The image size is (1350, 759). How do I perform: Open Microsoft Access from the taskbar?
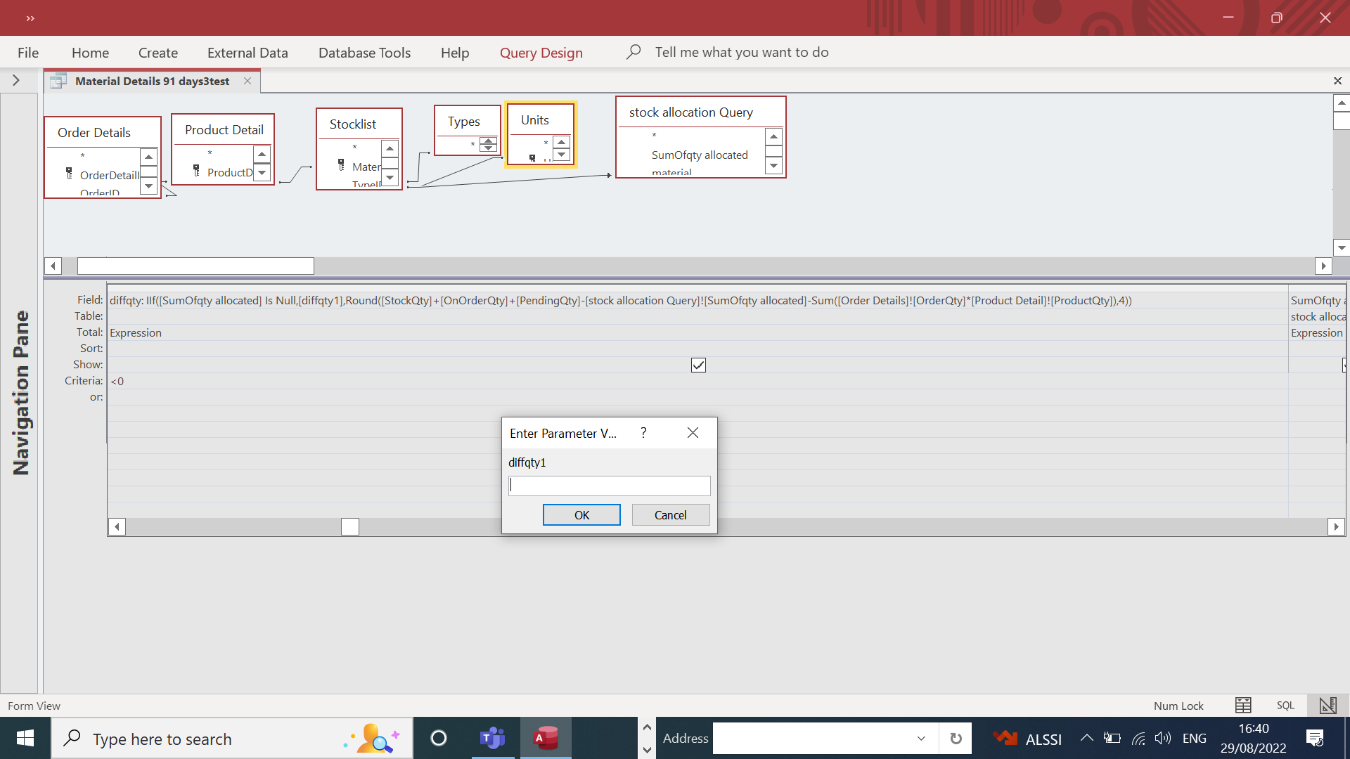point(546,738)
